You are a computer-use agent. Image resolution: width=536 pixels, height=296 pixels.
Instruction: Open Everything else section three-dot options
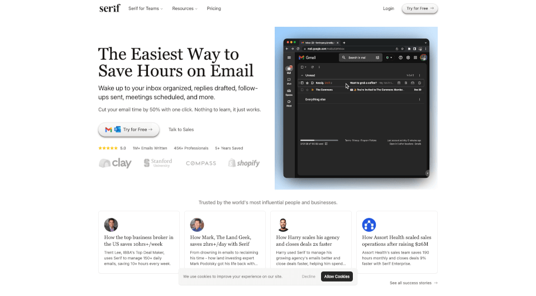419,99
